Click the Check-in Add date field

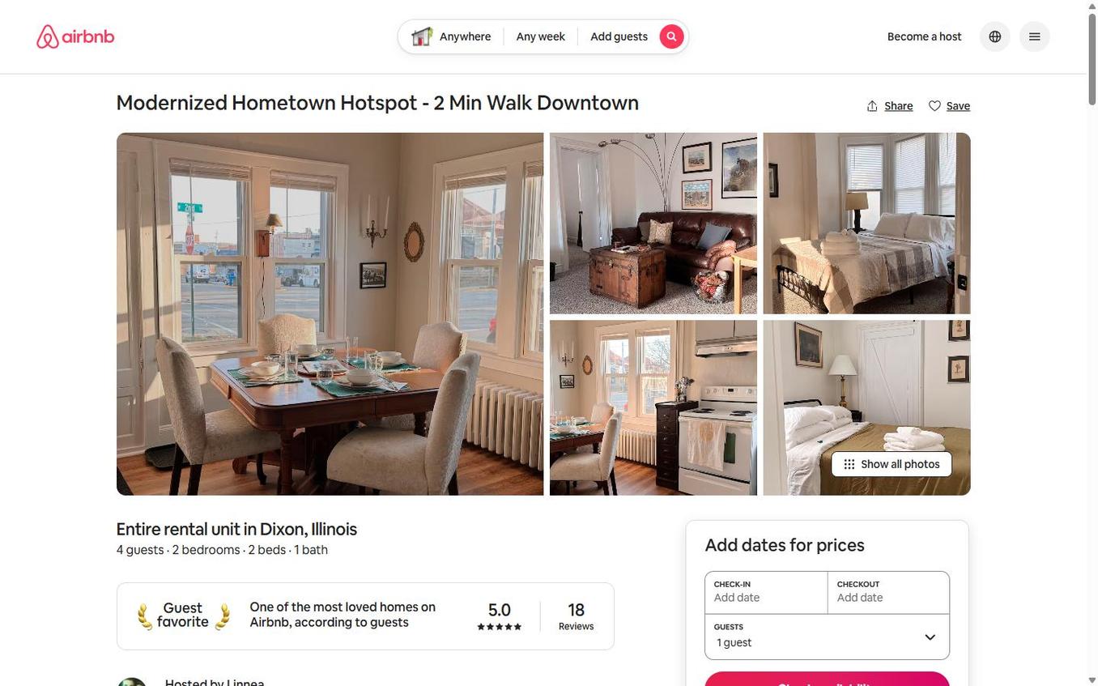point(766,593)
